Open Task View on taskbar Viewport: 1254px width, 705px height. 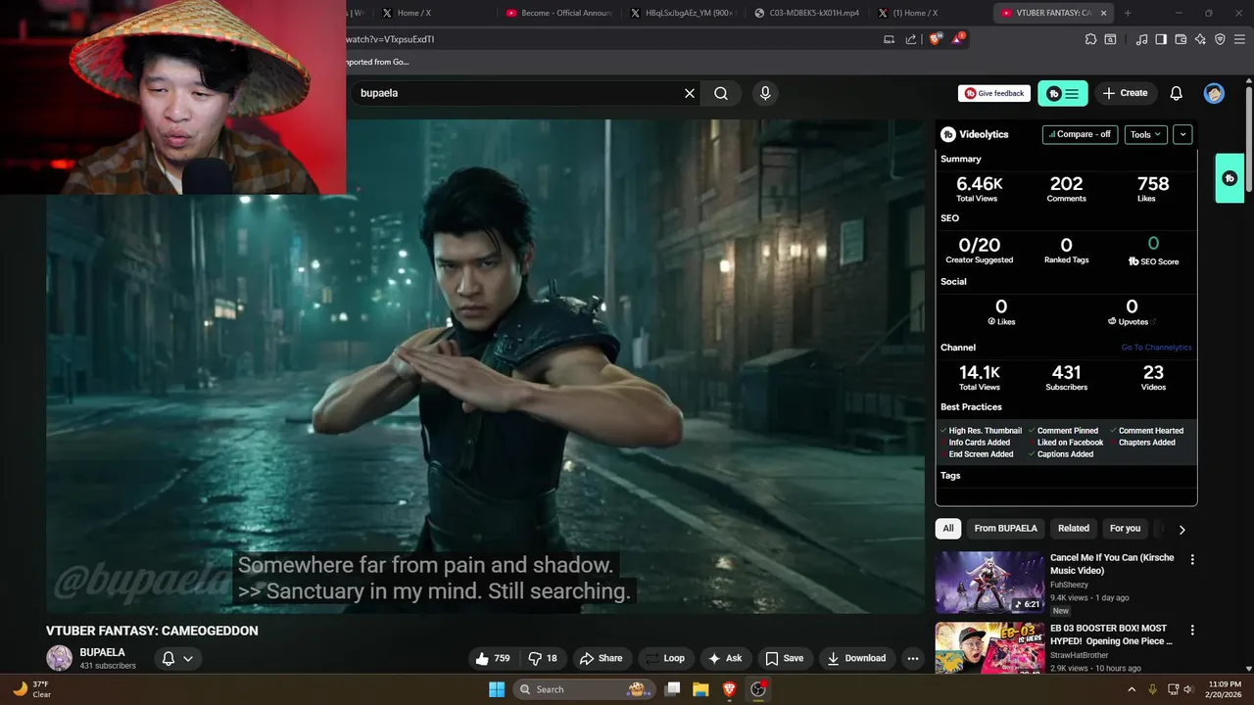click(672, 689)
